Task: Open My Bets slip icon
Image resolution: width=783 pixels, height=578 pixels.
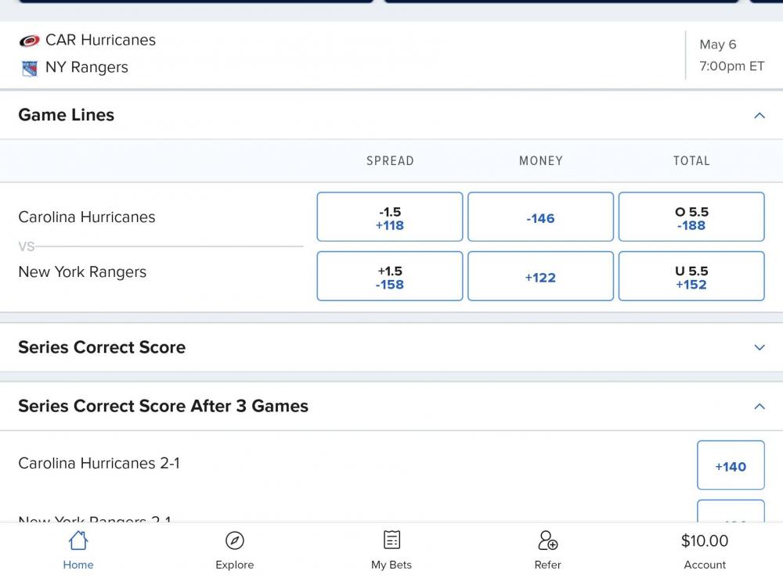Action: pyautogui.click(x=391, y=540)
